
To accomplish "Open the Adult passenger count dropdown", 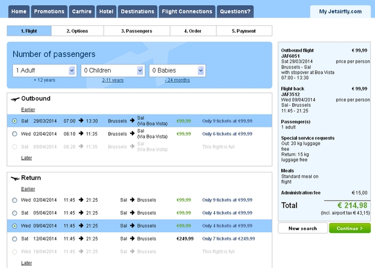I will tap(45, 70).
